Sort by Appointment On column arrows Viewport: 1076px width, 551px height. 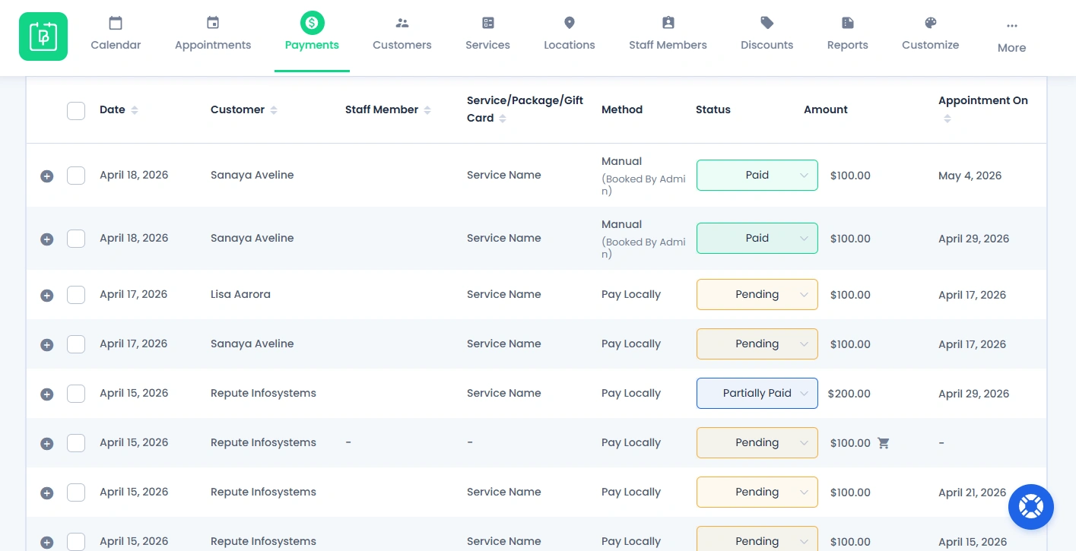pos(947,119)
